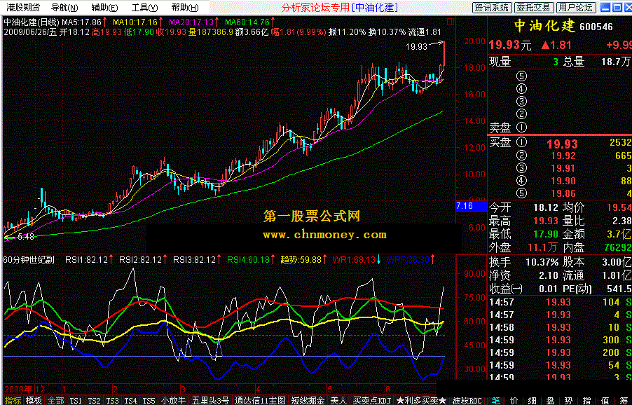Select the 波段ROC indicator tab
Viewport: 632px width, 405px height.
pyautogui.click(x=467, y=400)
